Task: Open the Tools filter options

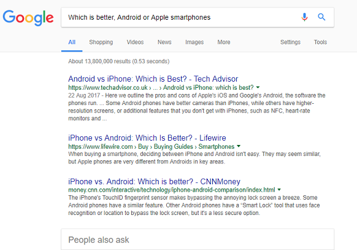Action: point(320,42)
